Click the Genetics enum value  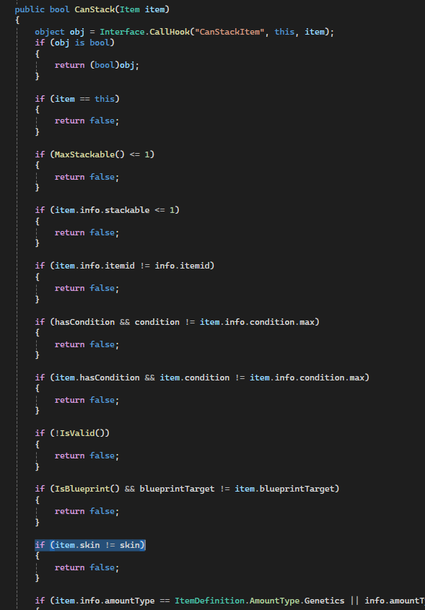click(324, 601)
